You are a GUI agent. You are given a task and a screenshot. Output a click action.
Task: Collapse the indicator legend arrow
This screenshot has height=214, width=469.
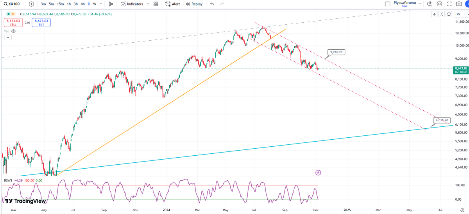(7, 38)
